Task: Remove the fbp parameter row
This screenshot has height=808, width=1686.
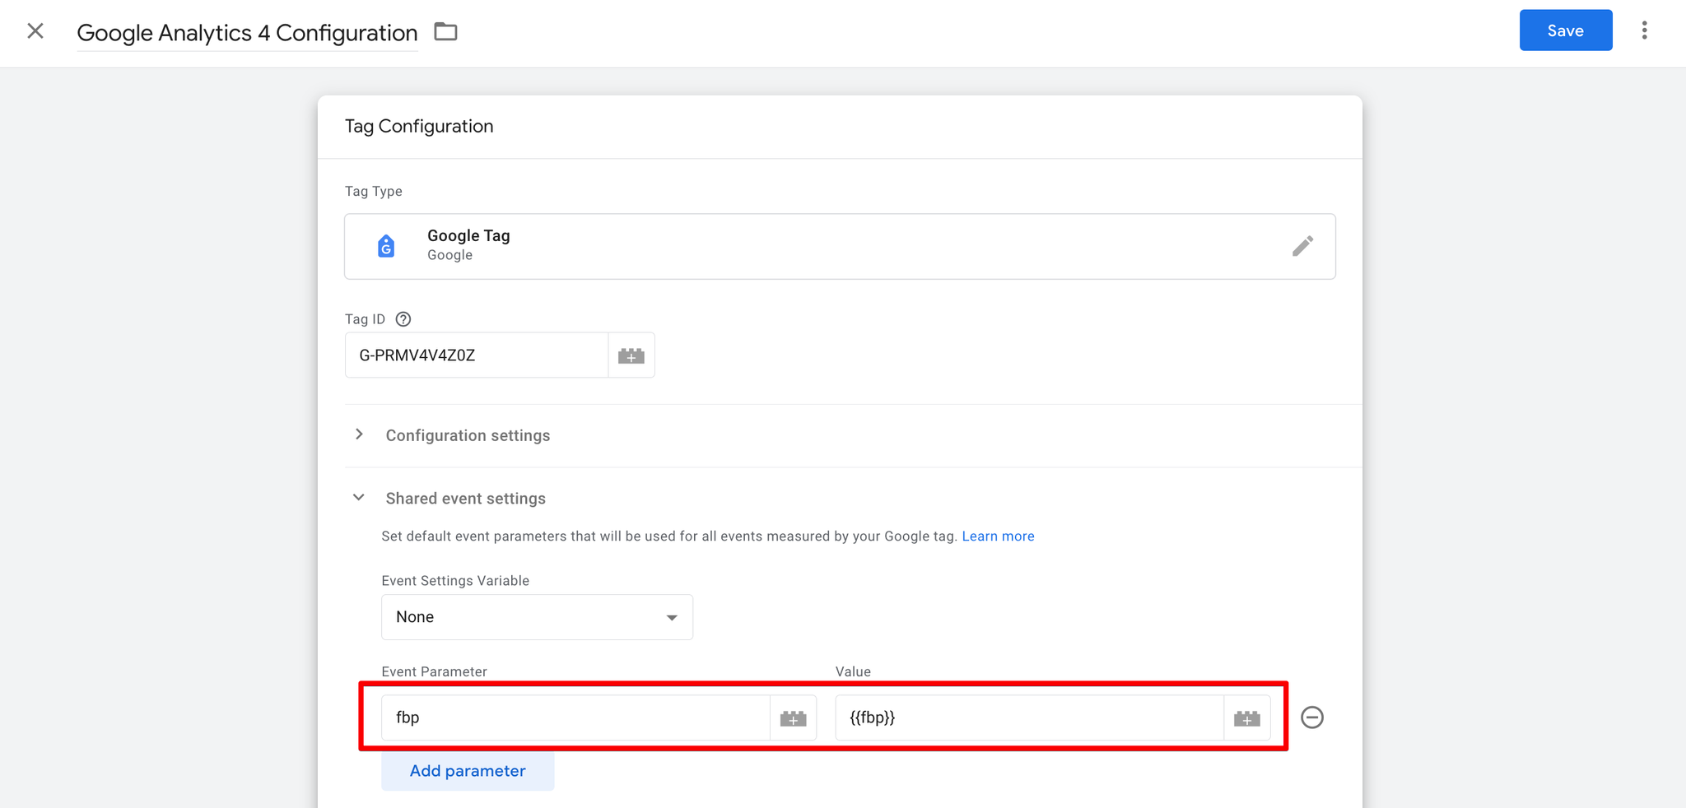Action: tap(1311, 717)
